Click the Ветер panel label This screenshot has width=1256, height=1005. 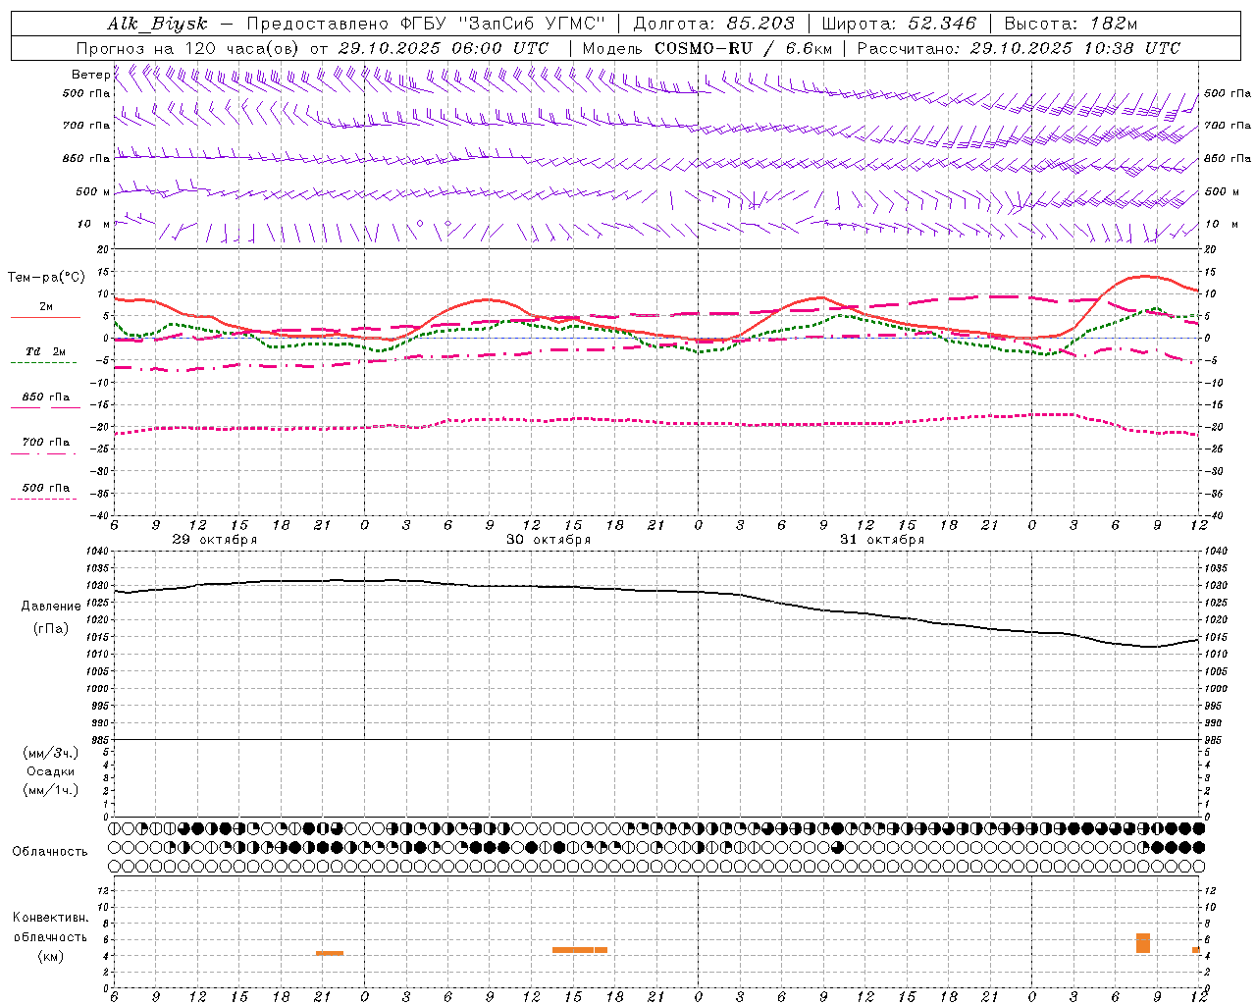(90, 75)
